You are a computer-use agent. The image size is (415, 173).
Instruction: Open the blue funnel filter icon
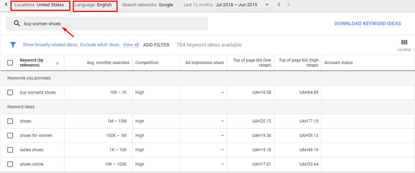13,45
